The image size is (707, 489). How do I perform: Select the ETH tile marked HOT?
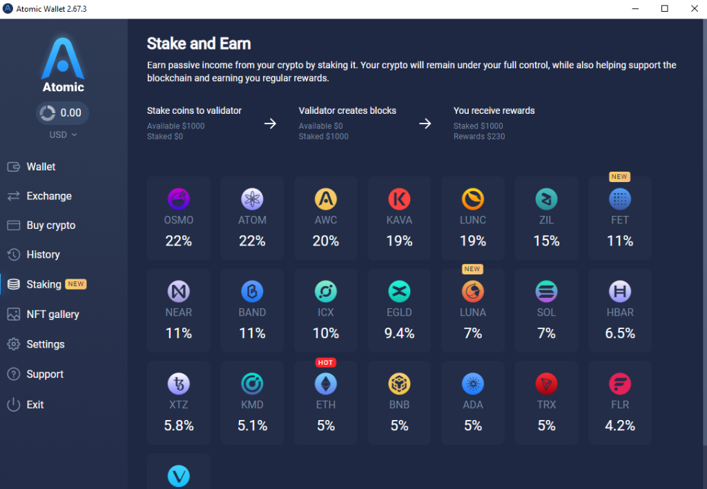click(325, 402)
